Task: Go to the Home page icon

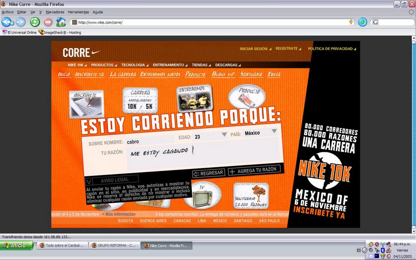Action: point(61,22)
